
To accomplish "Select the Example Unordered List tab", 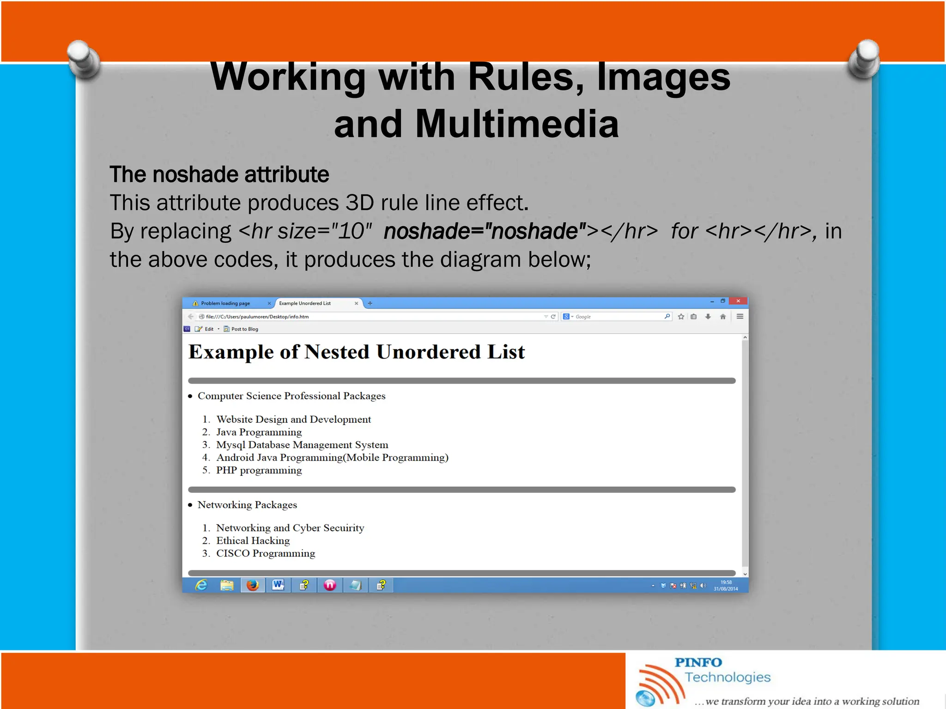I will [319, 303].
